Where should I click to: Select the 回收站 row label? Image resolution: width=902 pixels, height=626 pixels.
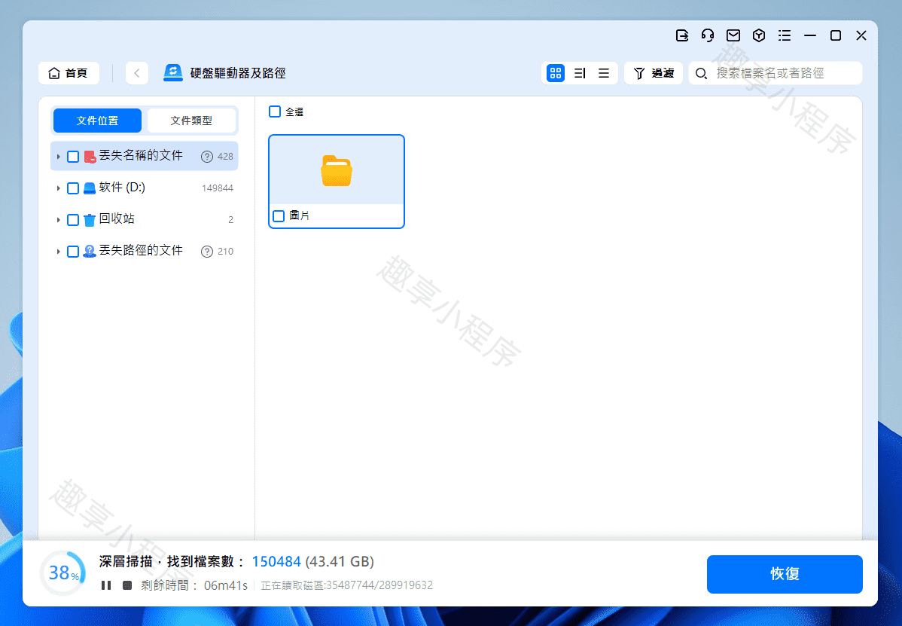coord(117,218)
